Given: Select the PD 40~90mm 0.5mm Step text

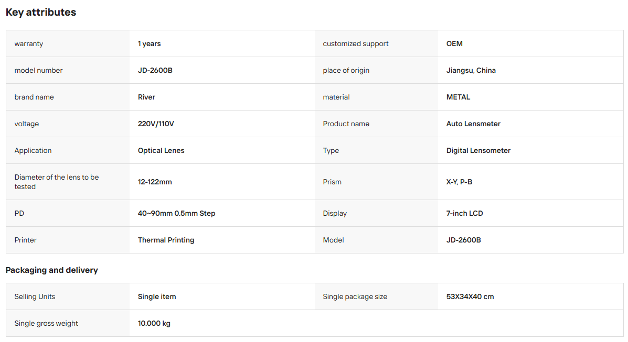Looking at the screenshot, I should click(176, 214).
